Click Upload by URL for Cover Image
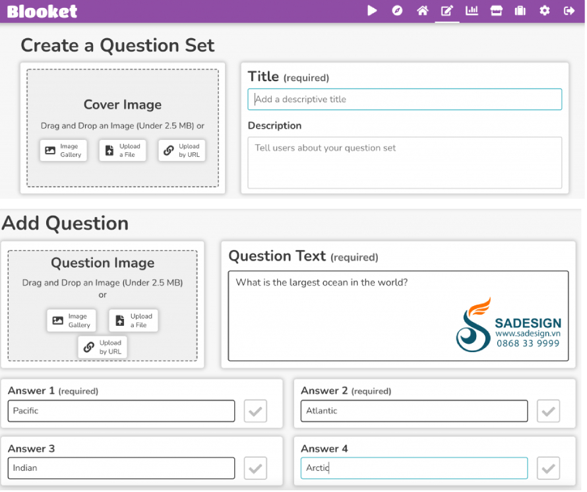This screenshot has height=492, width=587. click(182, 151)
